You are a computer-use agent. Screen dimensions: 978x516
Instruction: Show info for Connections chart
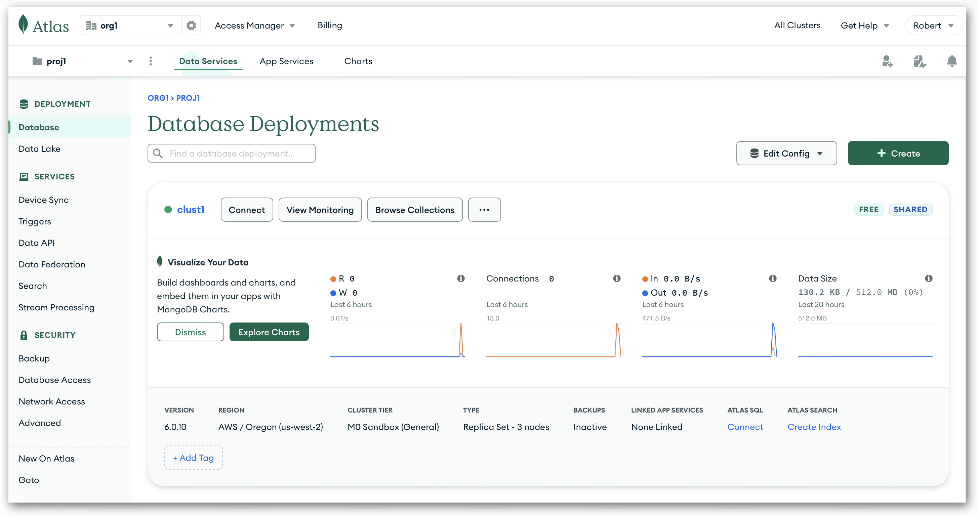click(x=617, y=278)
